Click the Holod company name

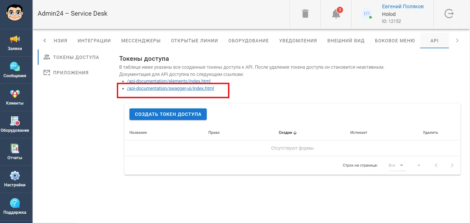[389, 14]
